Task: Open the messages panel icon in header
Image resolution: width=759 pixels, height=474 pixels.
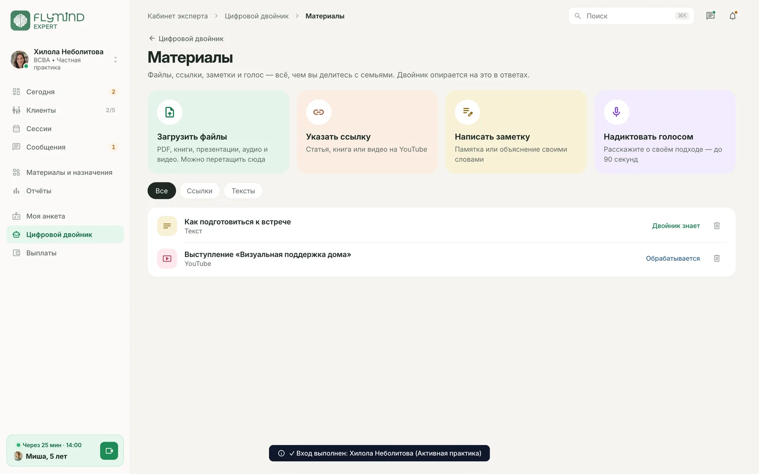Action: point(711,16)
